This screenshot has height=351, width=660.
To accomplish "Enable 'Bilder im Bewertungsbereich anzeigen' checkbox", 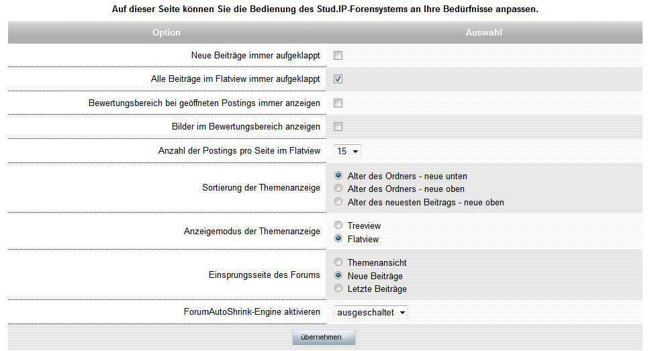I will point(338,127).
